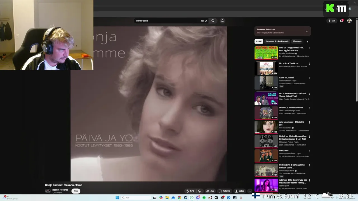Viewport: 358px width, 201px height.
Task: Open options for Aamu toi, ilta vei
Action: 309,78
